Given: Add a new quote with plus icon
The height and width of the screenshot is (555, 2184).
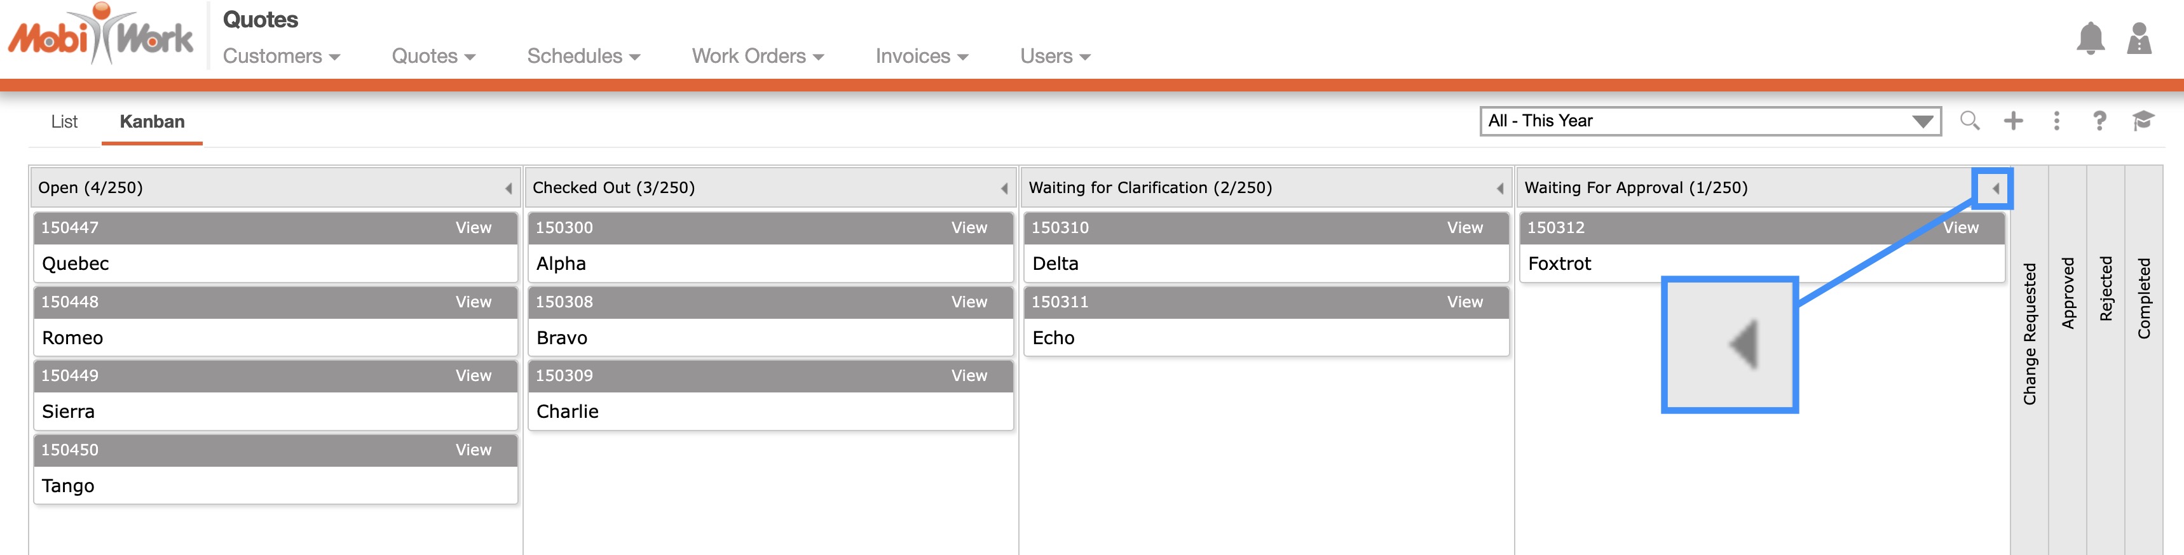Looking at the screenshot, I should (2013, 121).
